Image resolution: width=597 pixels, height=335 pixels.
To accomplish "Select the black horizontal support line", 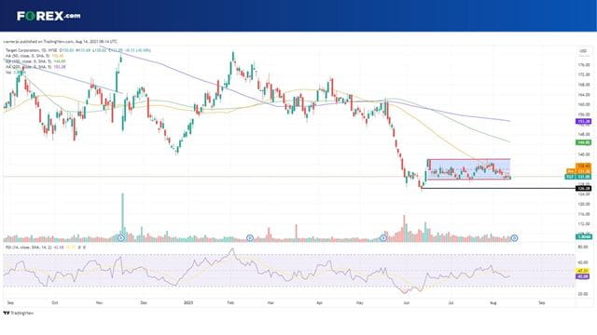I will (499, 188).
